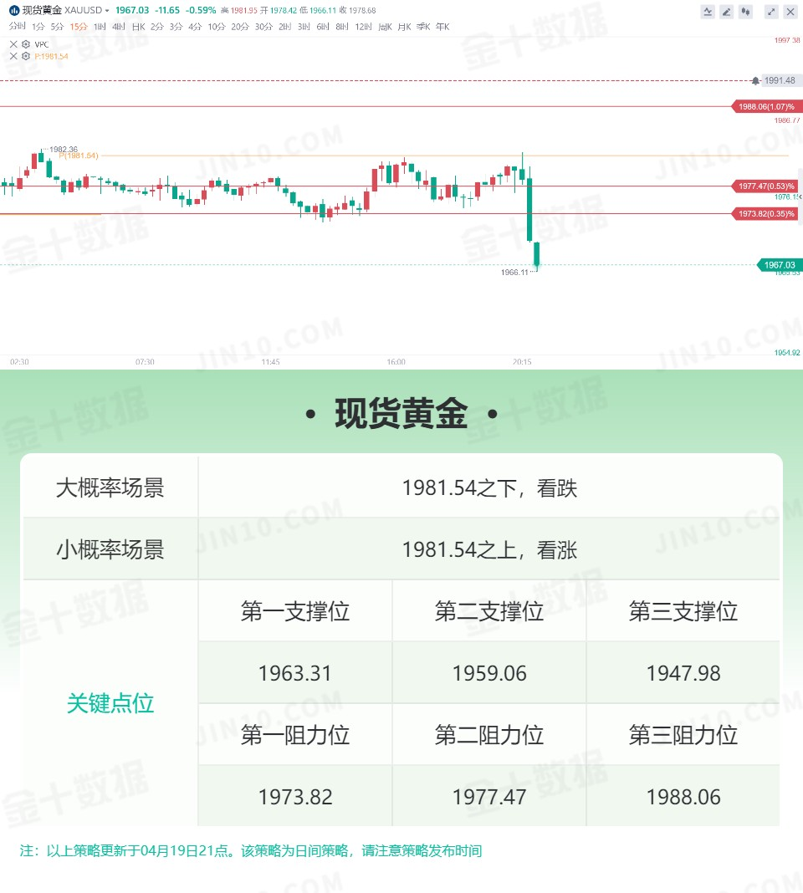Click the 1991.48 alert bell icon
Image resolution: width=803 pixels, height=893 pixels.
(755, 81)
